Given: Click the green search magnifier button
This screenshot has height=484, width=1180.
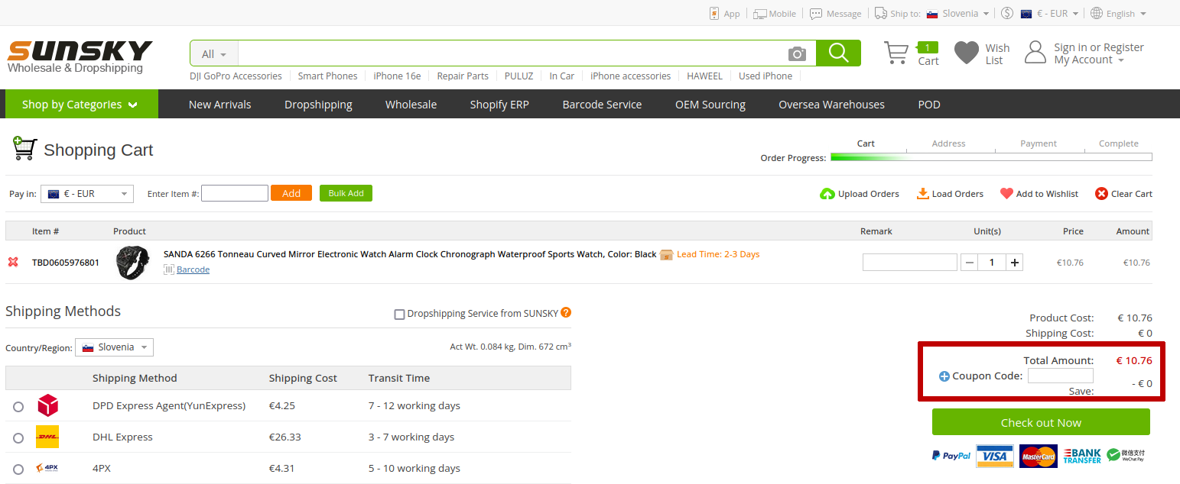Looking at the screenshot, I should [x=838, y=53].
